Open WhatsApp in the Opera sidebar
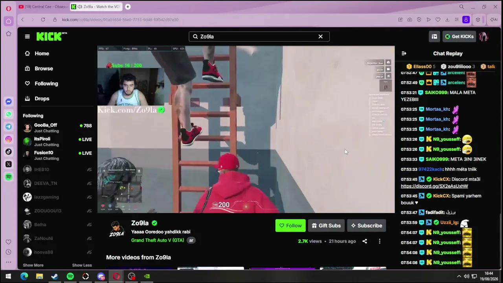This screenshot has width=503, height=283. click(8, 114)
